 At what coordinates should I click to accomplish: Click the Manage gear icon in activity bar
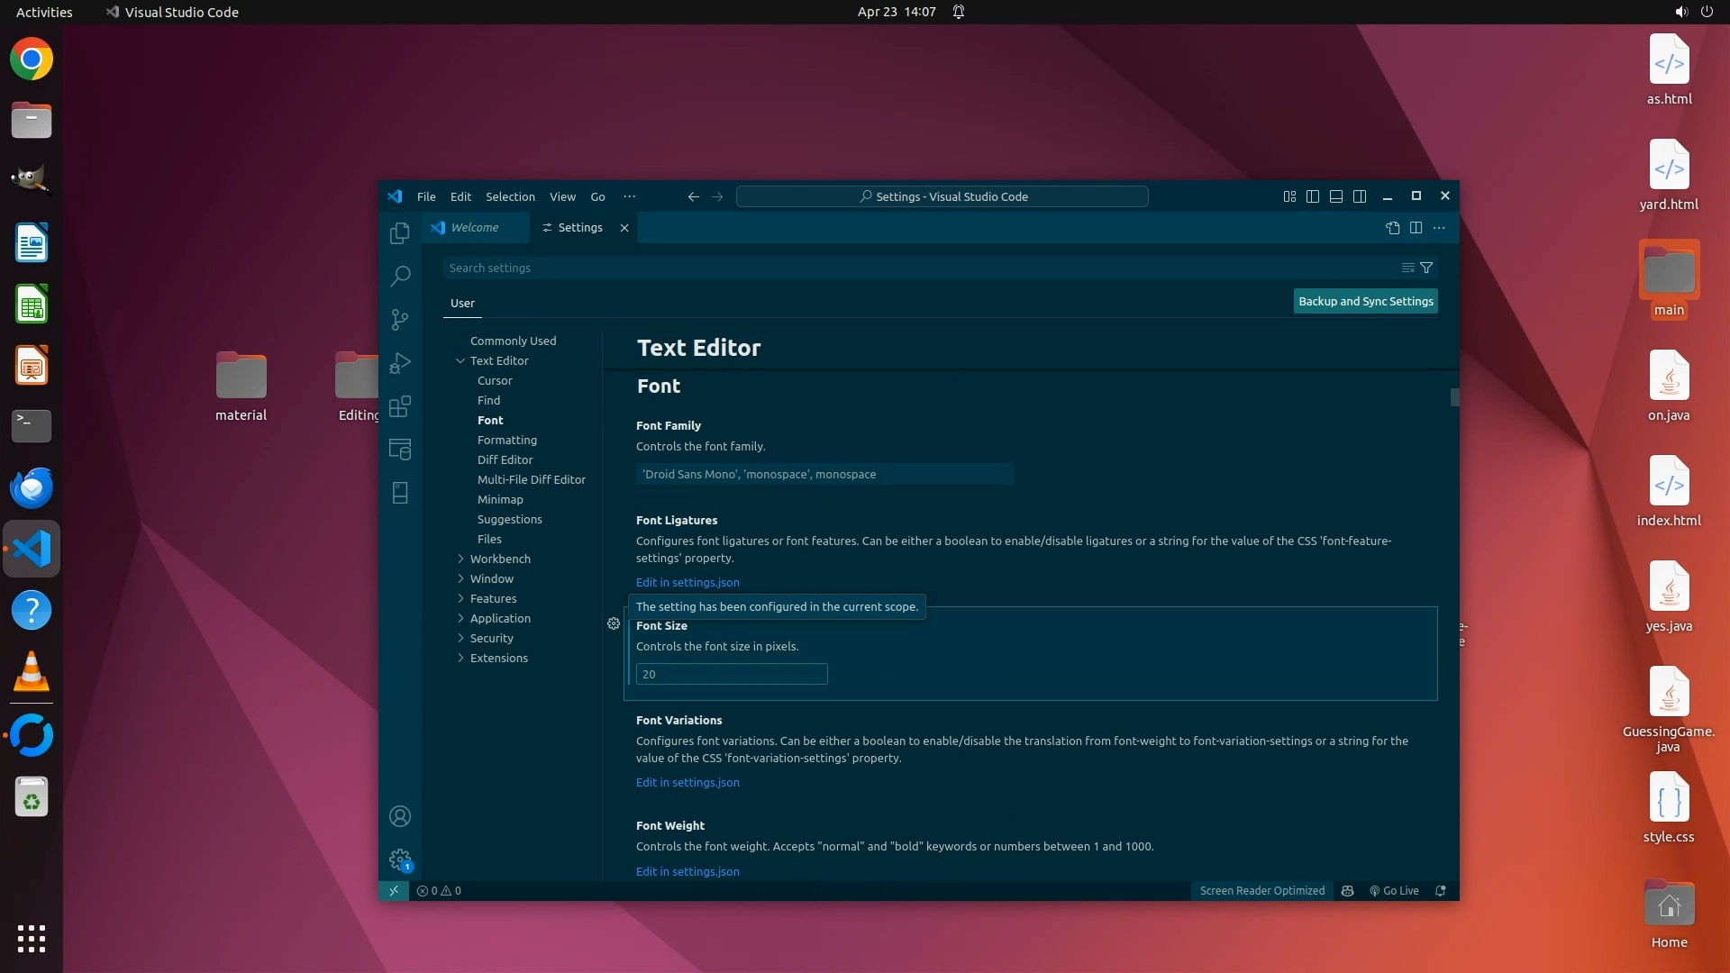click(400, 859)
